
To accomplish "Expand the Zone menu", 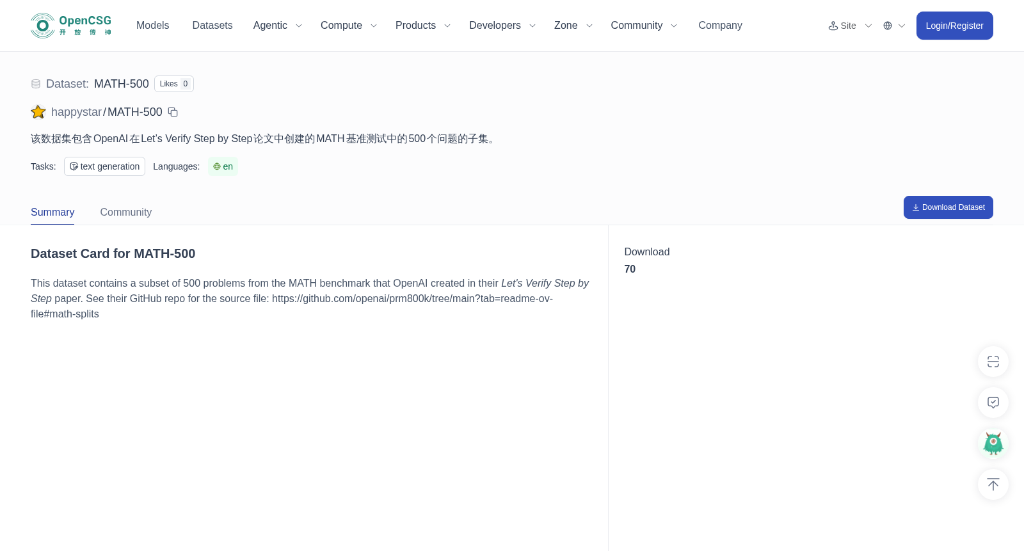I will 573,26.
